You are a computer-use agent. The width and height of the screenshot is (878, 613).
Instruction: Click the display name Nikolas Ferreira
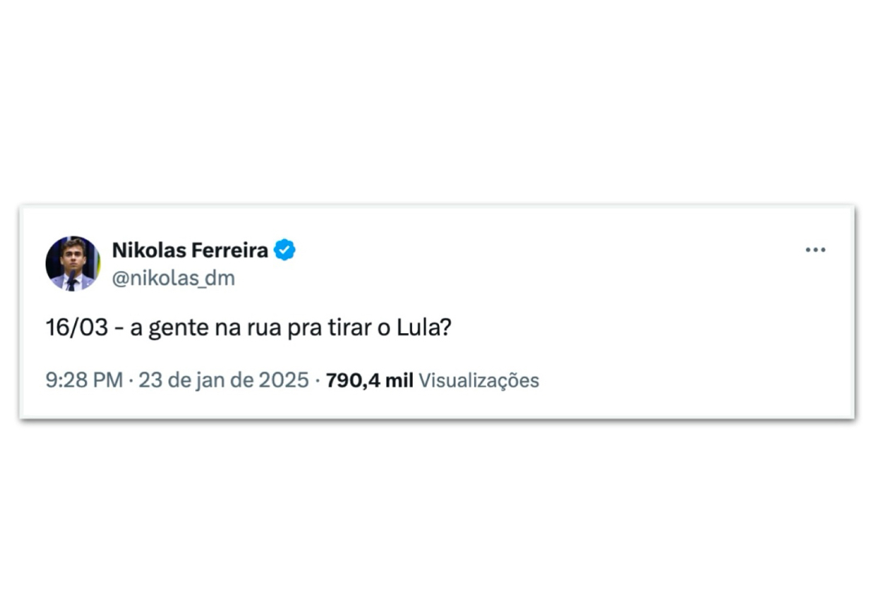(x=190, y=251)
